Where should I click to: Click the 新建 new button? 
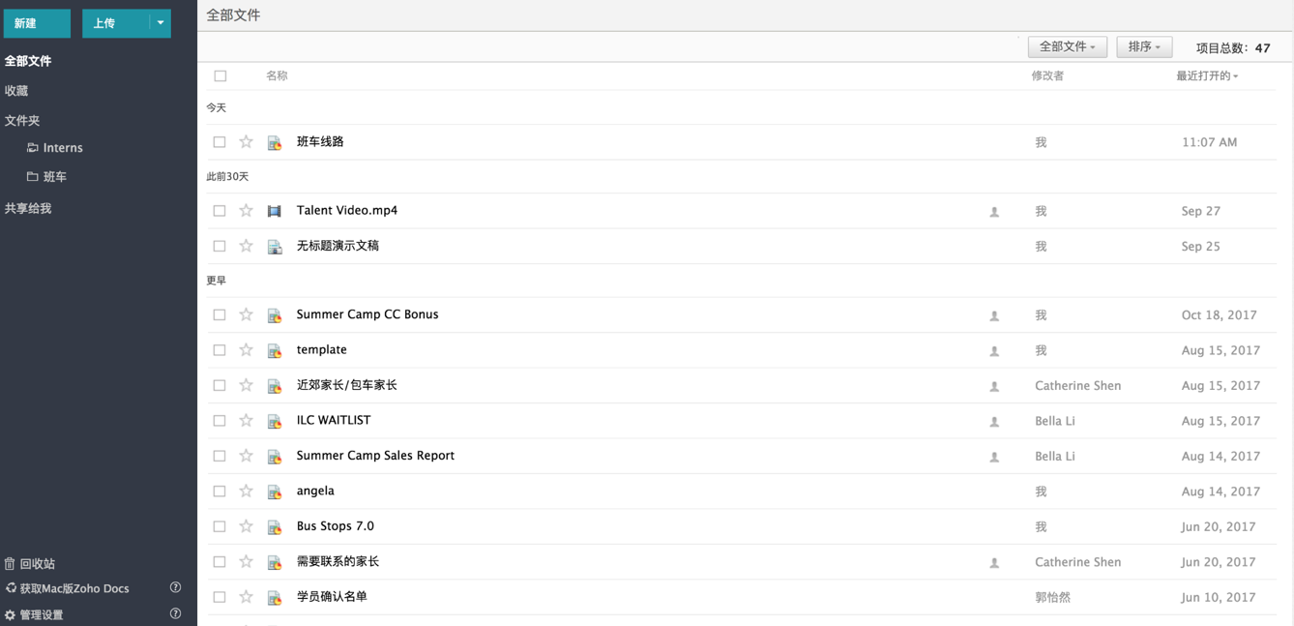37,23
